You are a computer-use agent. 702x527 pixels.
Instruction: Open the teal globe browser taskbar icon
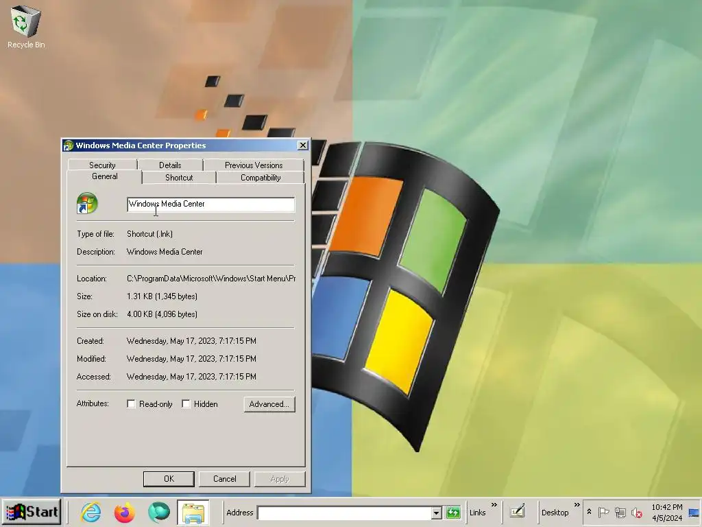158,512
